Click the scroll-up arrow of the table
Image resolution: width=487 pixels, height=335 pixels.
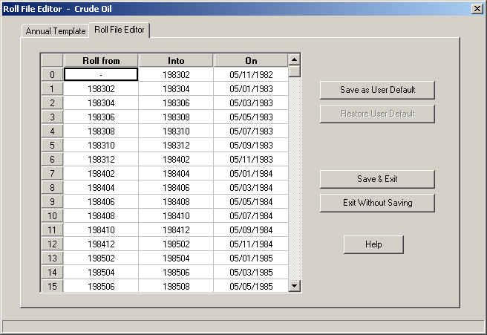[295, 59]
